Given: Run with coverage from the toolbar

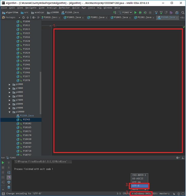Looking at the screenshot, I should [x=145, y=13].
